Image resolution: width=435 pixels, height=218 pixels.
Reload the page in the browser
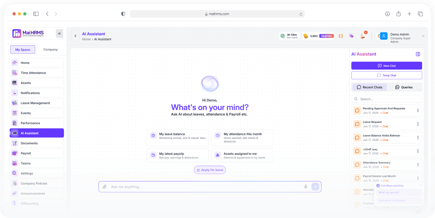coord(301,14)
